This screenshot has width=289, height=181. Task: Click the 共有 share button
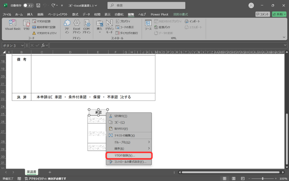(279, 14)
